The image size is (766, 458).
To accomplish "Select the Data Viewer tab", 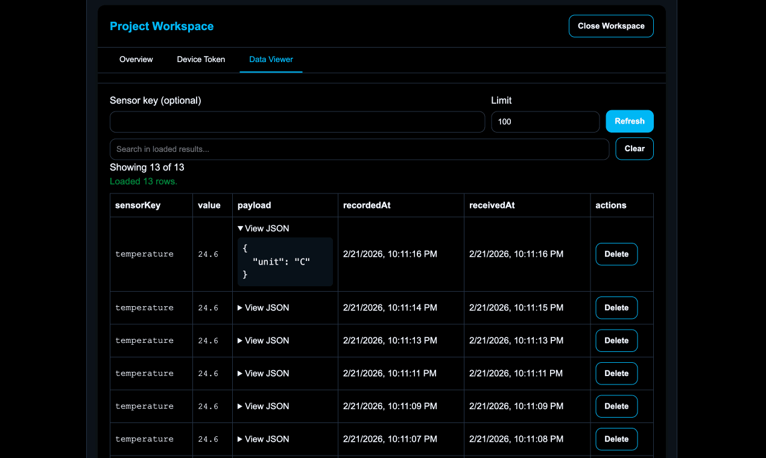I will (x=271, y=59).
